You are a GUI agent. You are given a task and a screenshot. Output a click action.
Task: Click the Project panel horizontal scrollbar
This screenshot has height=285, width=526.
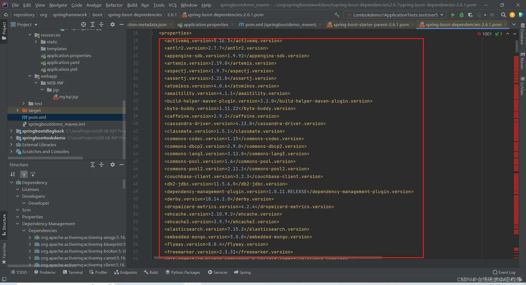(45, 158)
